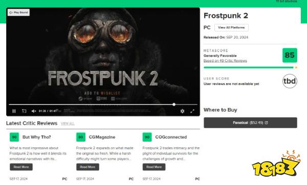Click the video progress bar handle

click(x=174, y=104)
